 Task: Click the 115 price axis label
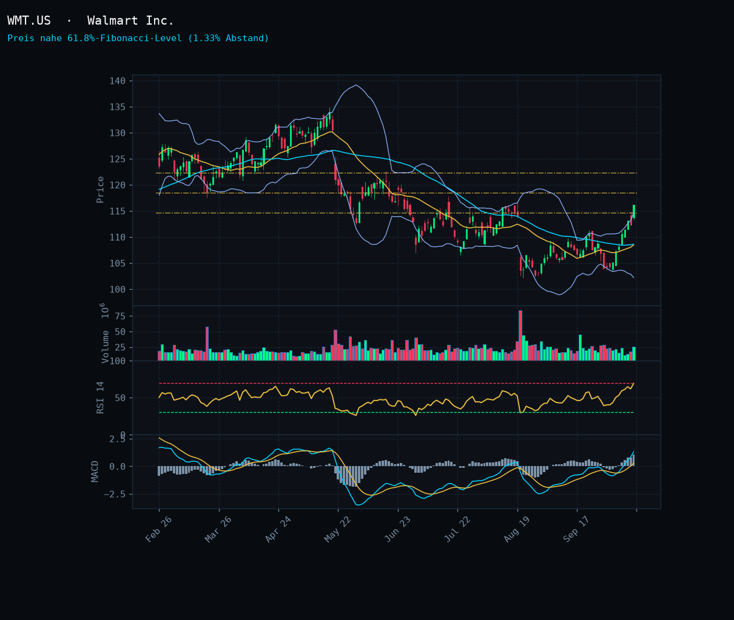coord(118,212)
